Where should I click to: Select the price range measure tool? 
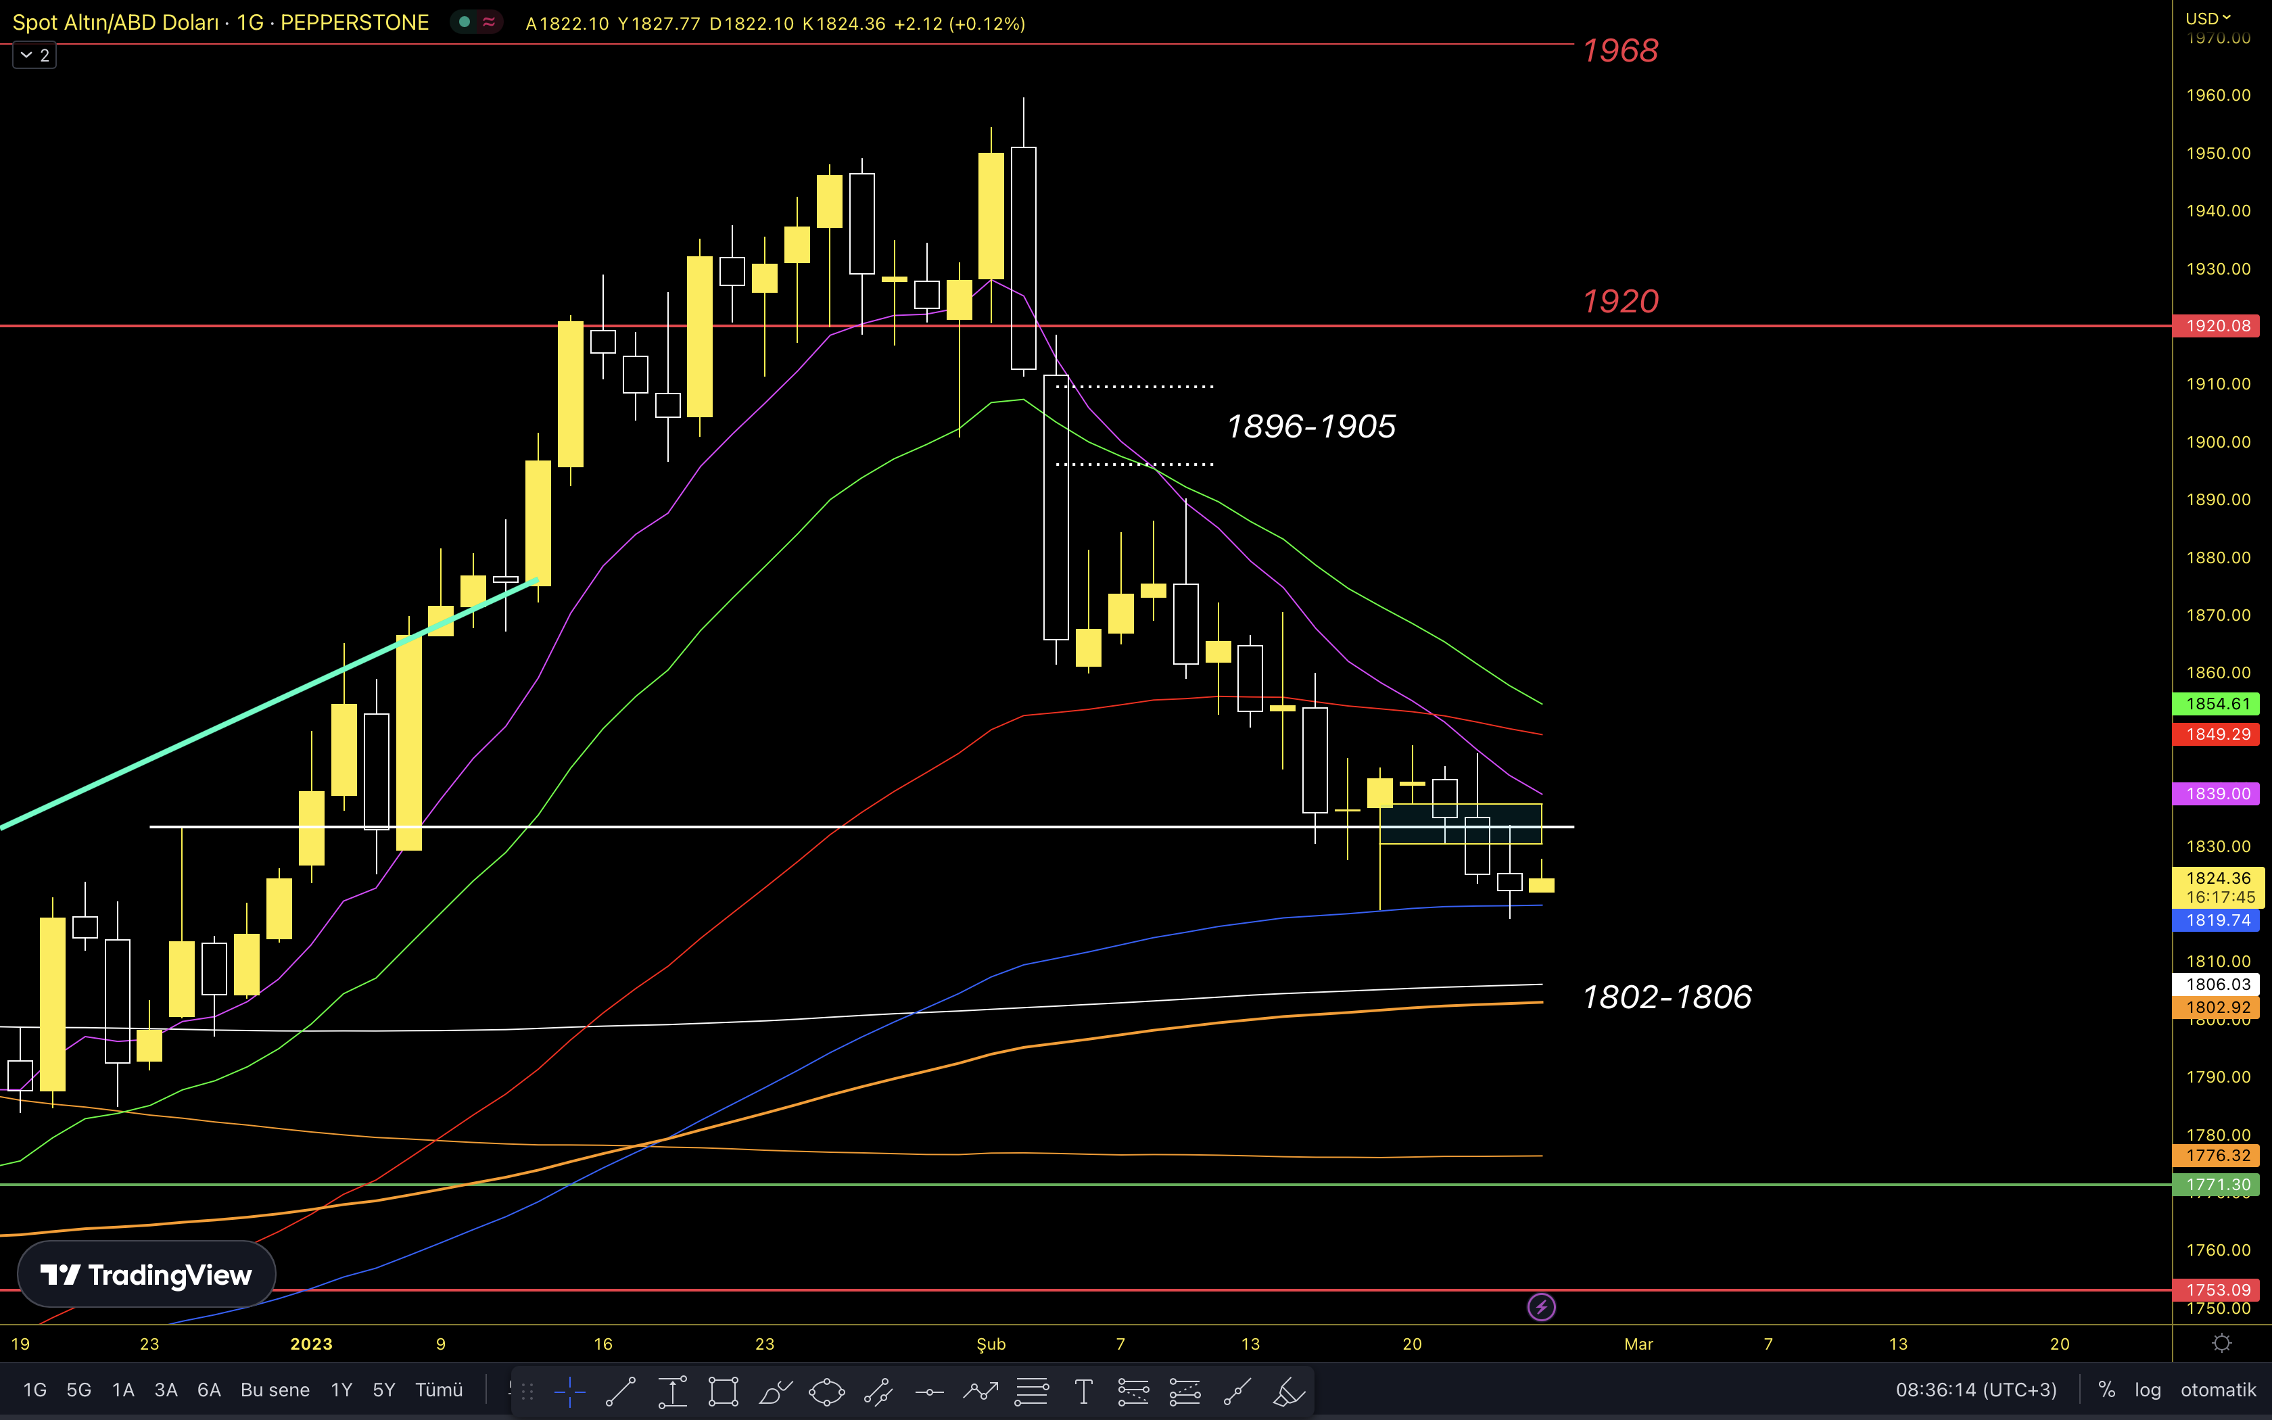tap(672, 1391)
